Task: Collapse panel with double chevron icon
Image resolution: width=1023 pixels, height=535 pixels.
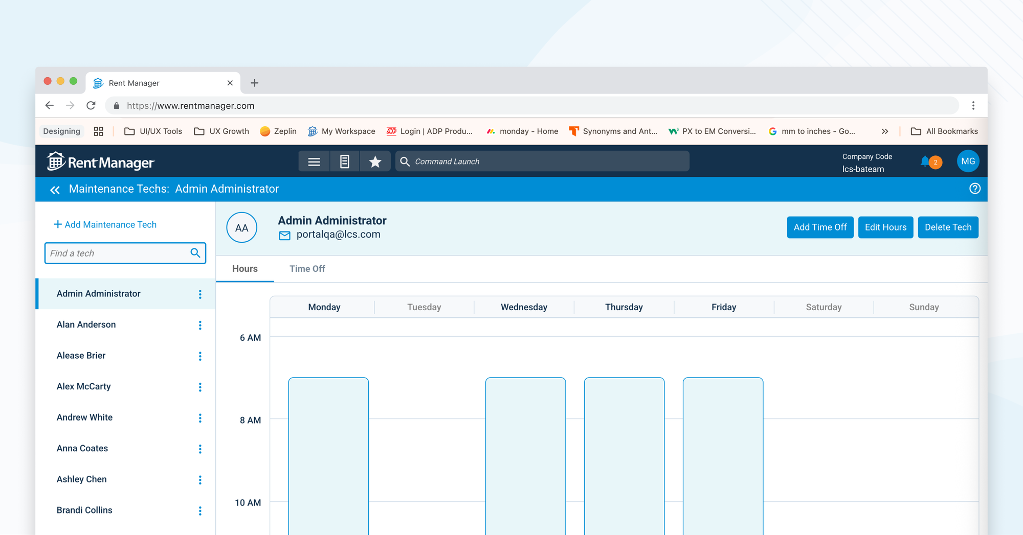Action: [55, 190]
